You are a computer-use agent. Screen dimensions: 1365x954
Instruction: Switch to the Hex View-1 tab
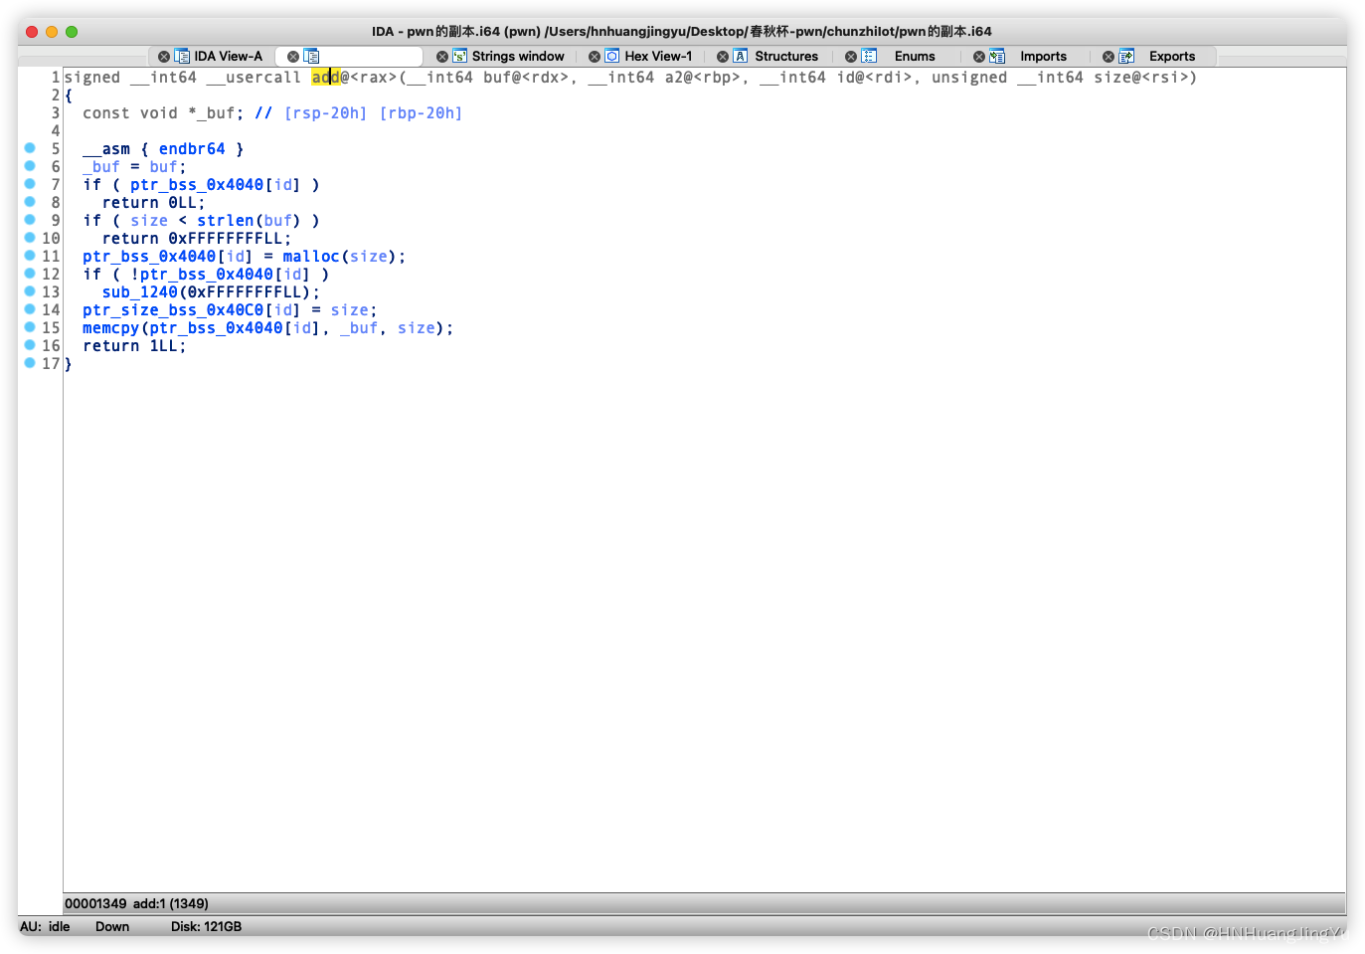(x=658, y=57)
